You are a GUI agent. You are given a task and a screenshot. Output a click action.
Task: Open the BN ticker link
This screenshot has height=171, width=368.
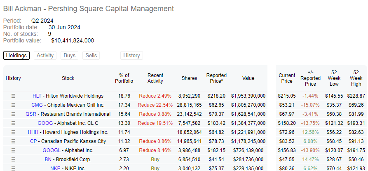(48, 159)
